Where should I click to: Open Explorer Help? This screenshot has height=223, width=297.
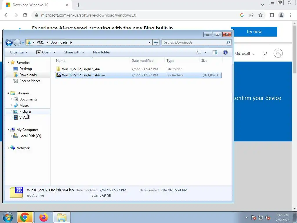pos(225,52)
